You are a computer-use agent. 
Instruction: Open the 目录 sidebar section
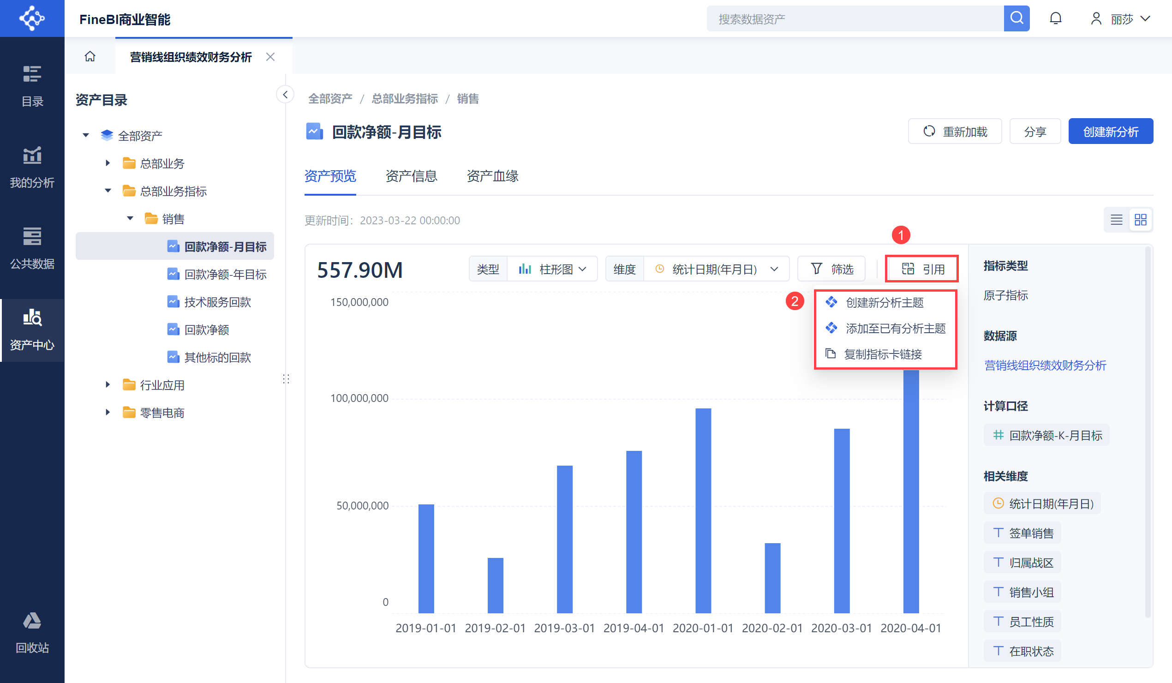point(32,86)
